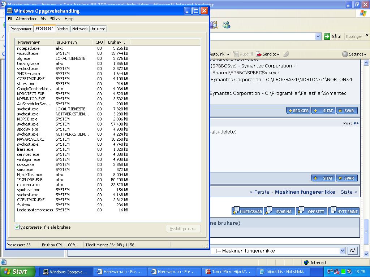Click the SVAR button under Post #4
The height and width of the screenshot is (277, 370).
(347, 178)
